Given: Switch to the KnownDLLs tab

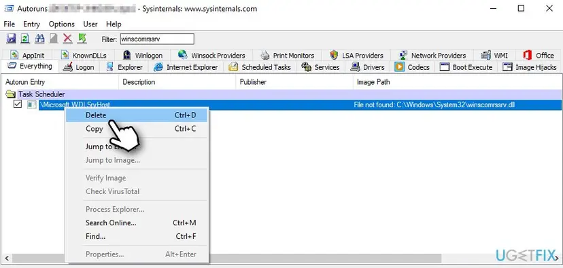Looking at the screenshot, I should point(84,55).
